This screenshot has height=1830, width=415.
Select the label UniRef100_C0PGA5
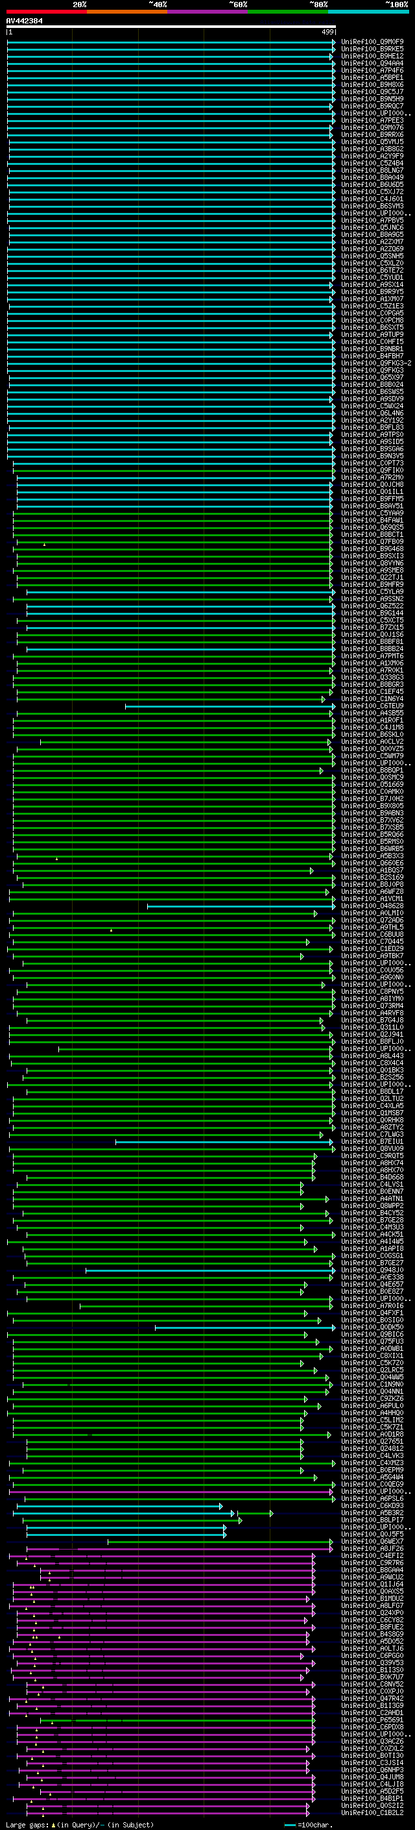372,314
